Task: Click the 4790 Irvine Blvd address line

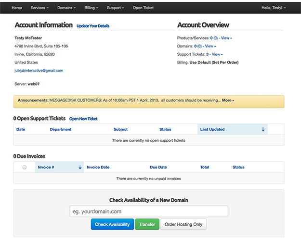Action: [41, 46]
